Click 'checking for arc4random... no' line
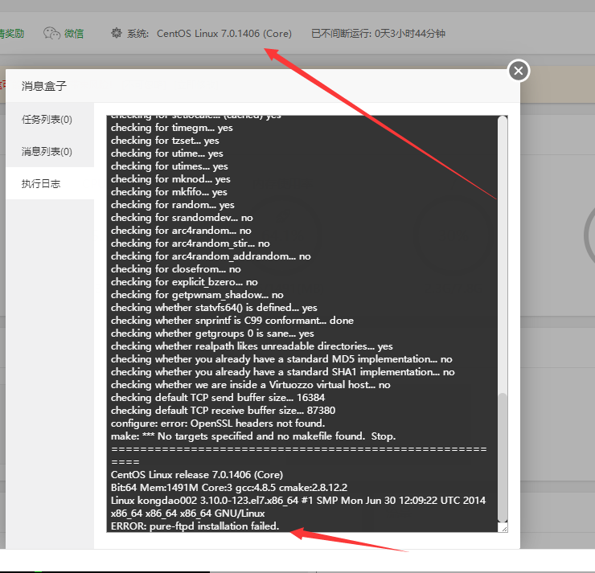 (181, 230)
